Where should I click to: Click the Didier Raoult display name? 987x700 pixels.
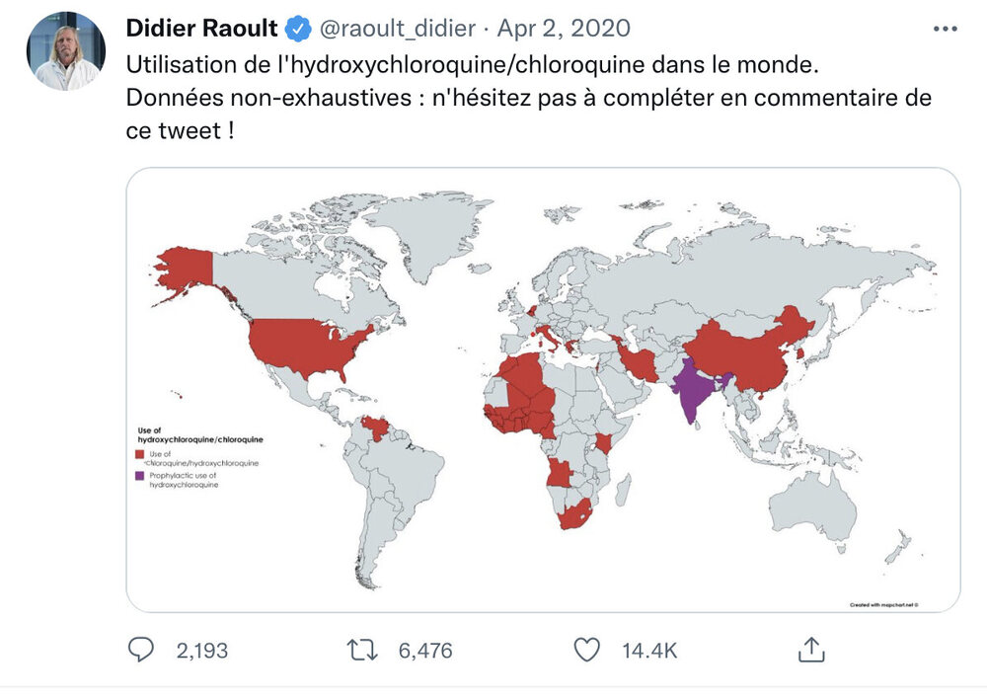point(201,29)
